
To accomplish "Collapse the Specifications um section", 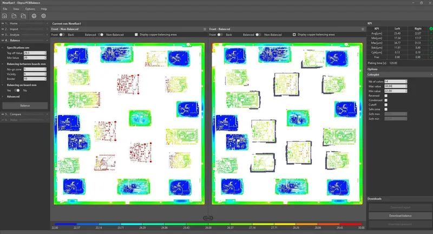I will click(3, 48).
